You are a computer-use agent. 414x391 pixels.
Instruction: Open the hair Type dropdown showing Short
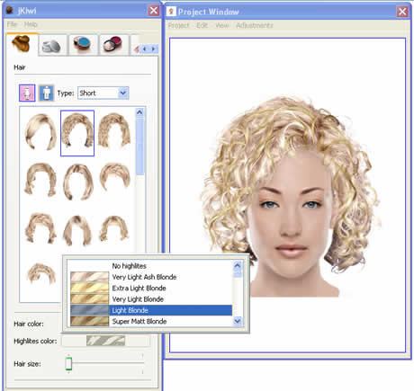[103, 93]
